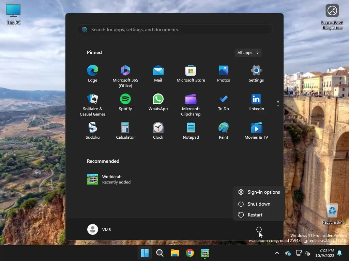
Task: Open the notification bell
Action: [x=340, y=253]
